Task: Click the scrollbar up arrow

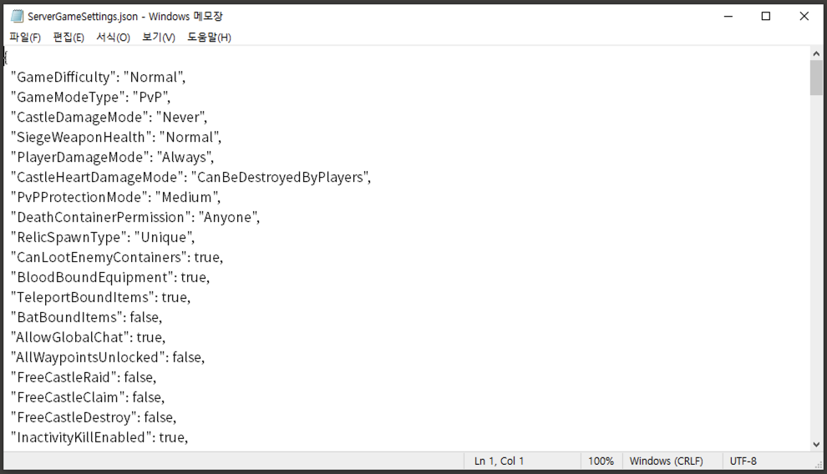Action: pos(816,53)
